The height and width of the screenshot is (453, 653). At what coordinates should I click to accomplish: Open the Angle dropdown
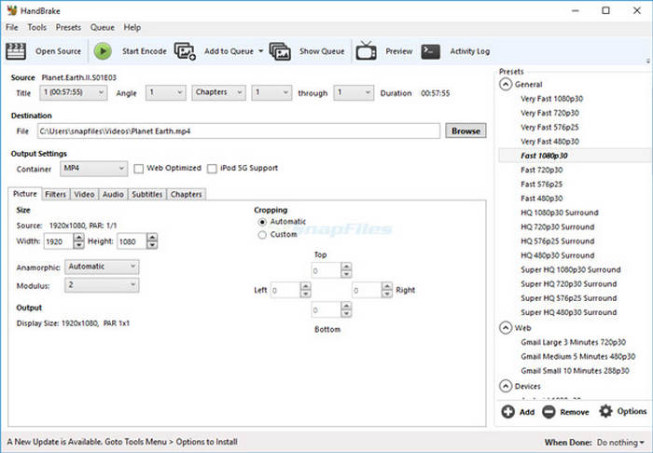[165, 93]
